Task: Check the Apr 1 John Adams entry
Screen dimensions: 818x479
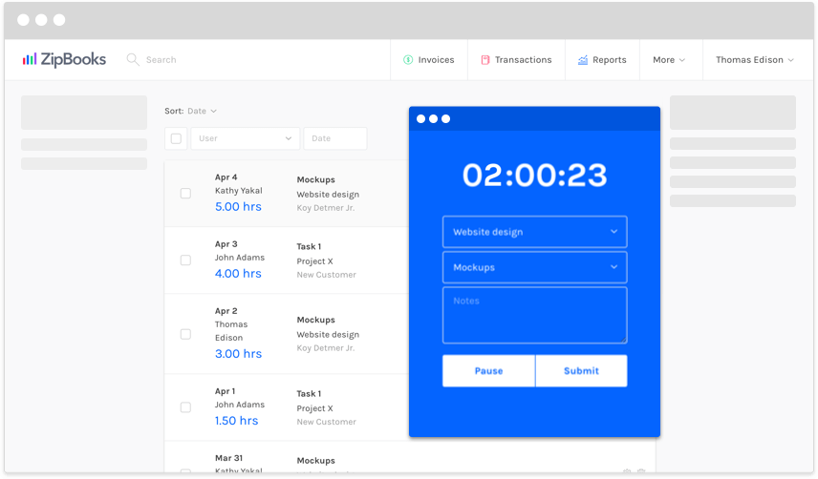Action: (185, 407)
